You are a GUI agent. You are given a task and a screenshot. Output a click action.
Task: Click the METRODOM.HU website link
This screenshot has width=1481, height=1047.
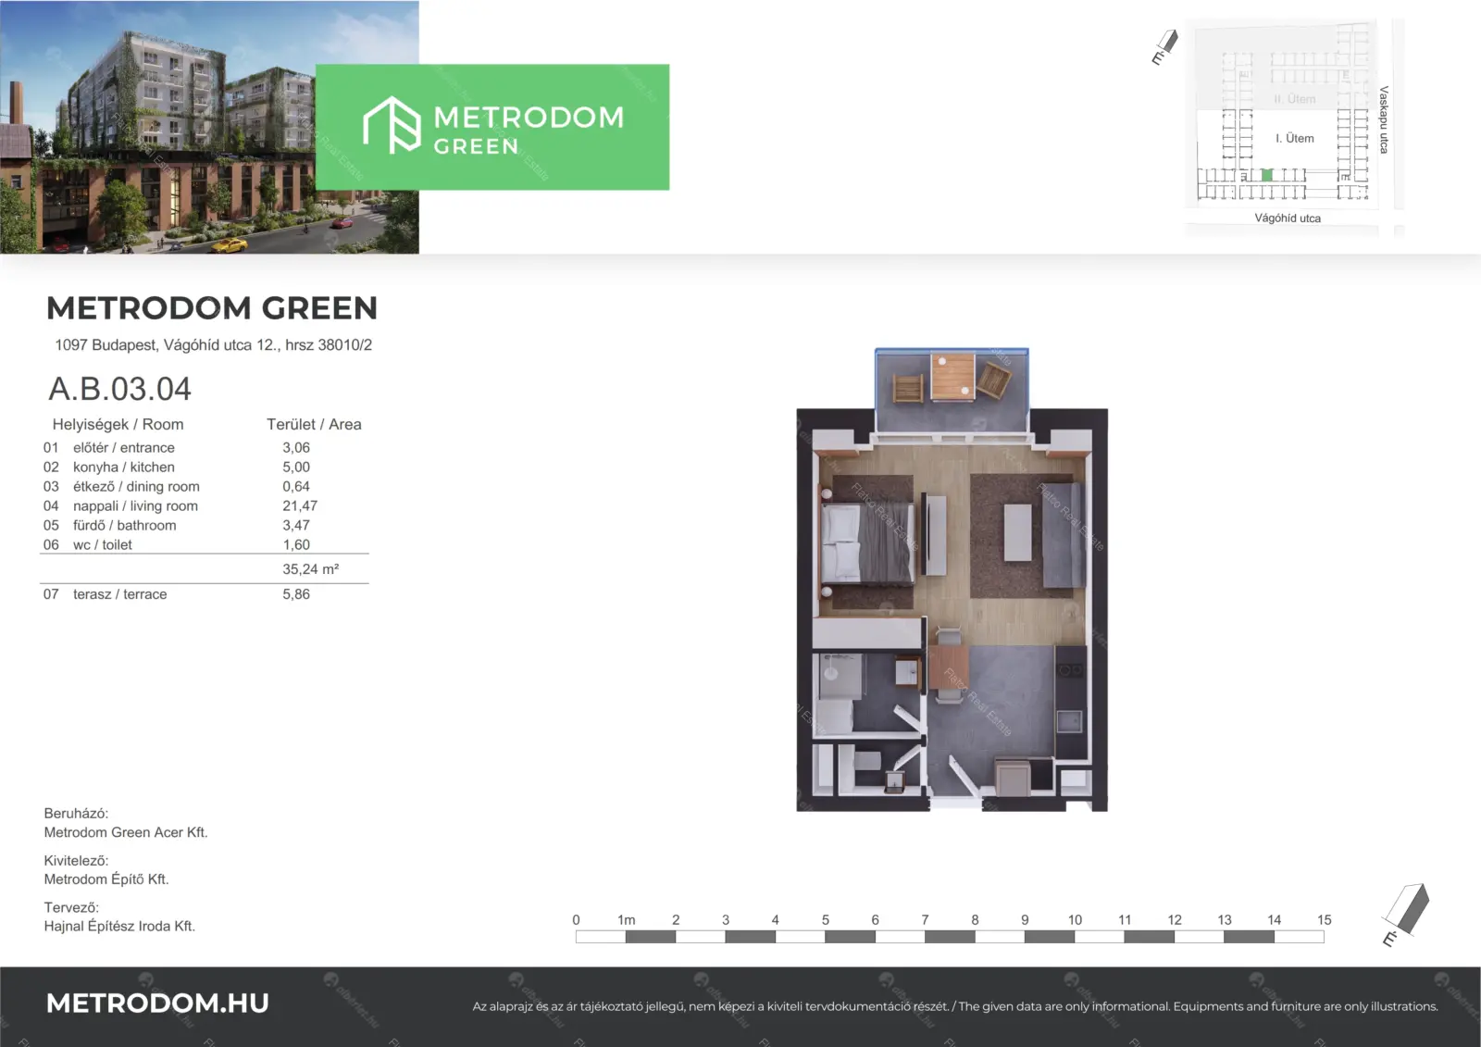(157, 1003)
